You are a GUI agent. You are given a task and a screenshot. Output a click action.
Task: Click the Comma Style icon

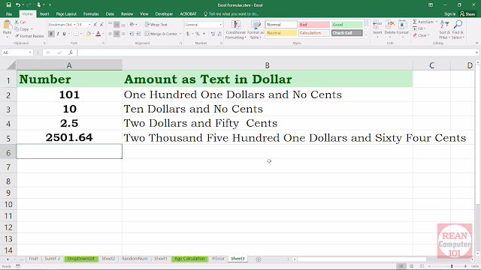(x=204, y=34)
